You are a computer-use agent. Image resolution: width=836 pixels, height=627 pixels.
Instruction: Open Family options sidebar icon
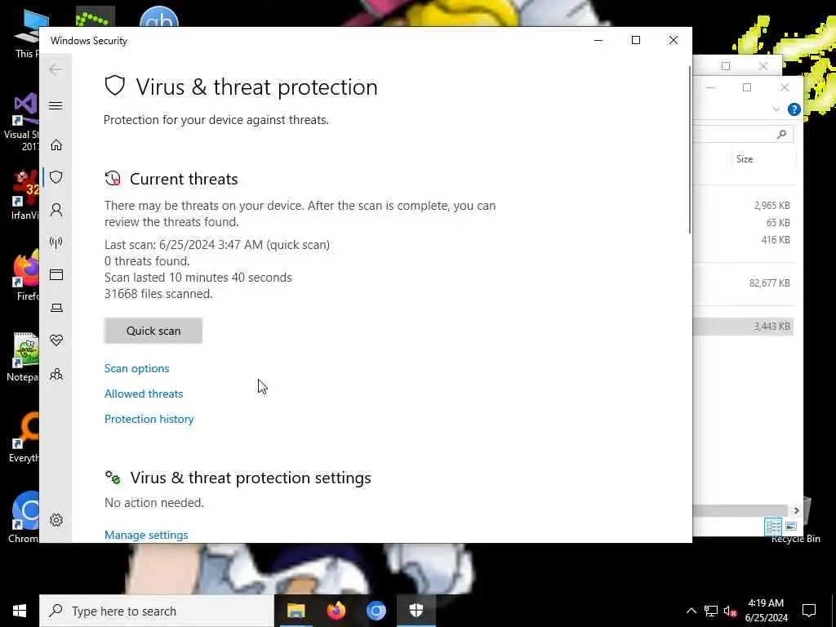click(56, 374)
